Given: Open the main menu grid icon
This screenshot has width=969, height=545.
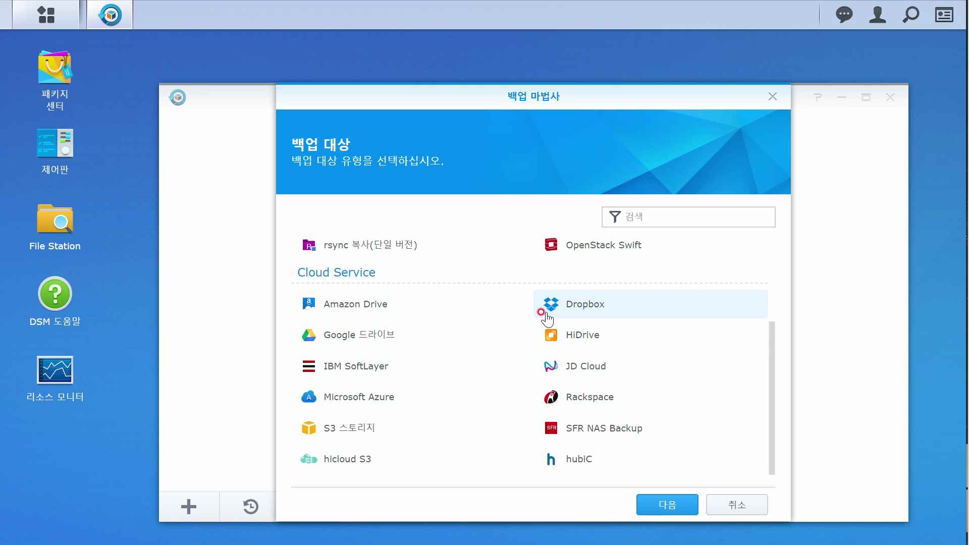Looking at the screenshot, I should (x=46, y=15).
